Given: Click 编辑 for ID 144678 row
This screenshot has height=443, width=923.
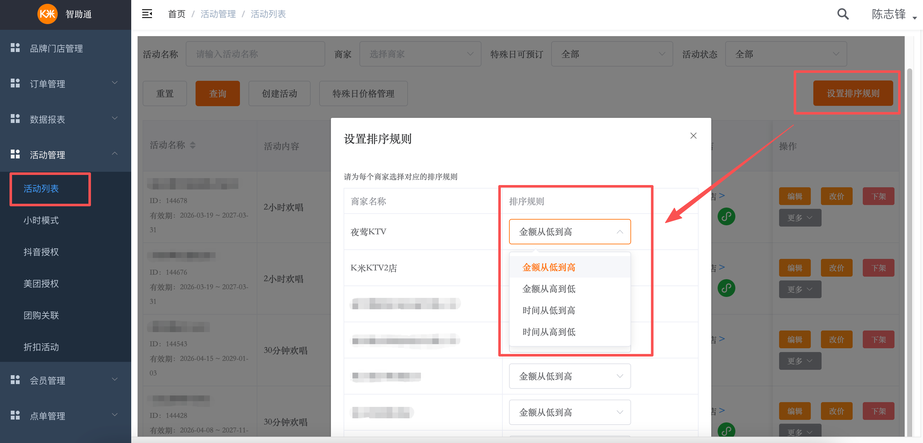Looking at the screenshot, I should tap(795, 196).
